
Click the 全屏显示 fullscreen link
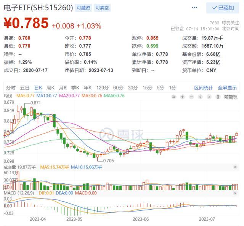227,88
